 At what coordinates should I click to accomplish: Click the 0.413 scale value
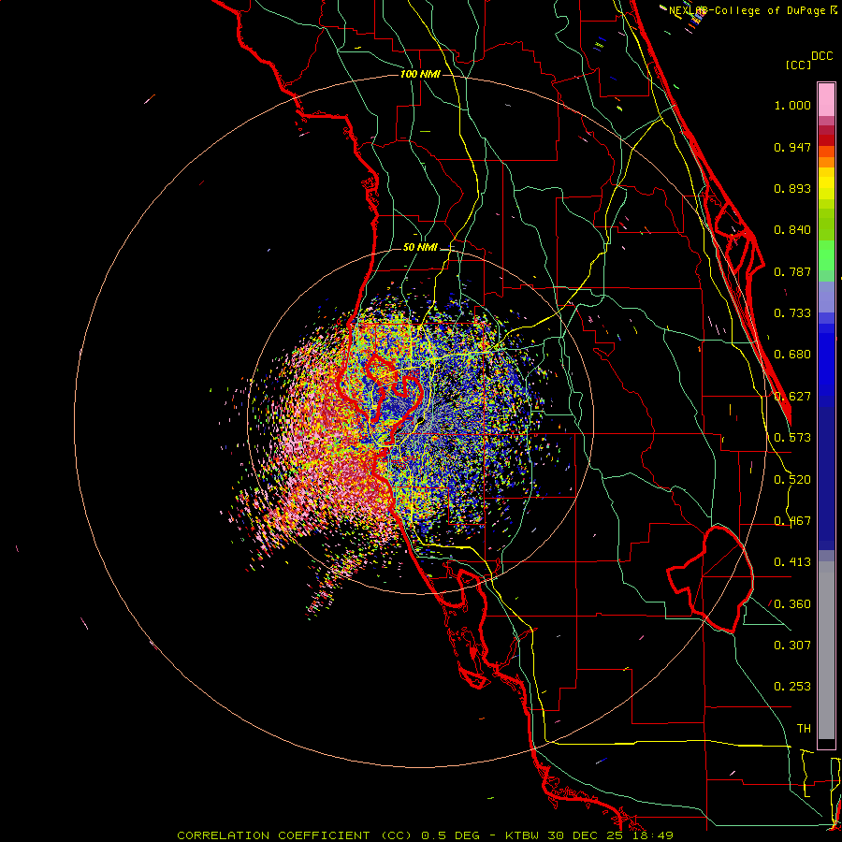pyautogui.click(x=792, y=562)
